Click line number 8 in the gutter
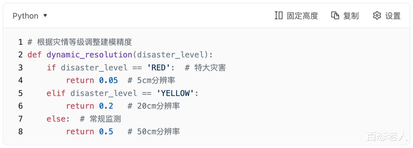The height and width of the screenshot is (148, 413). click(x=20, y=131)
